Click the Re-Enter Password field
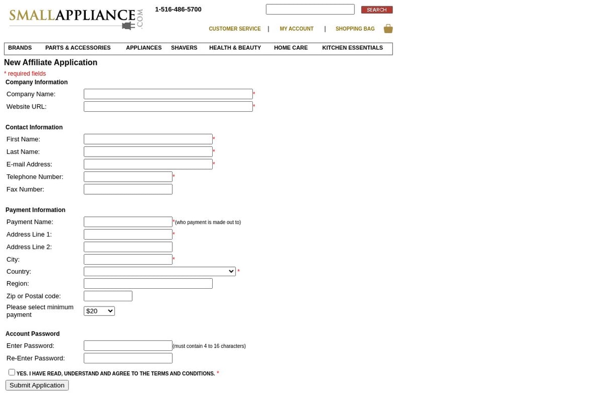 pyautogui.click(x=128, y=358)
